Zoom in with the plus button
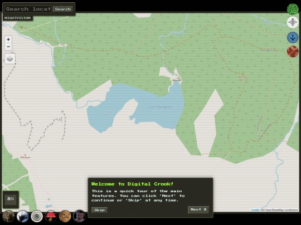Image resolution: width=301 pixels, height=225 pixels. pos(8,39)
